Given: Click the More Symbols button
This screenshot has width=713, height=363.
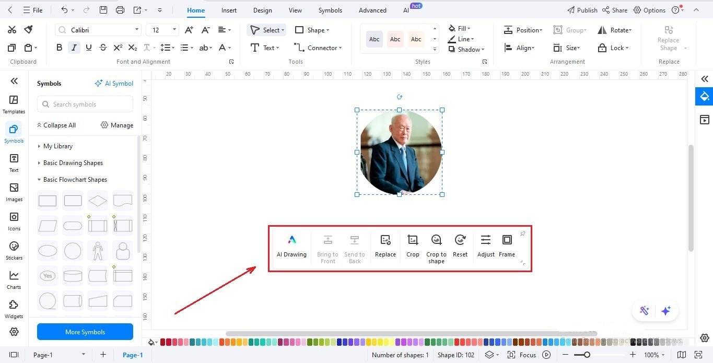Looking at the screenshot, I should pyautogui.click(x=85, y=332).
